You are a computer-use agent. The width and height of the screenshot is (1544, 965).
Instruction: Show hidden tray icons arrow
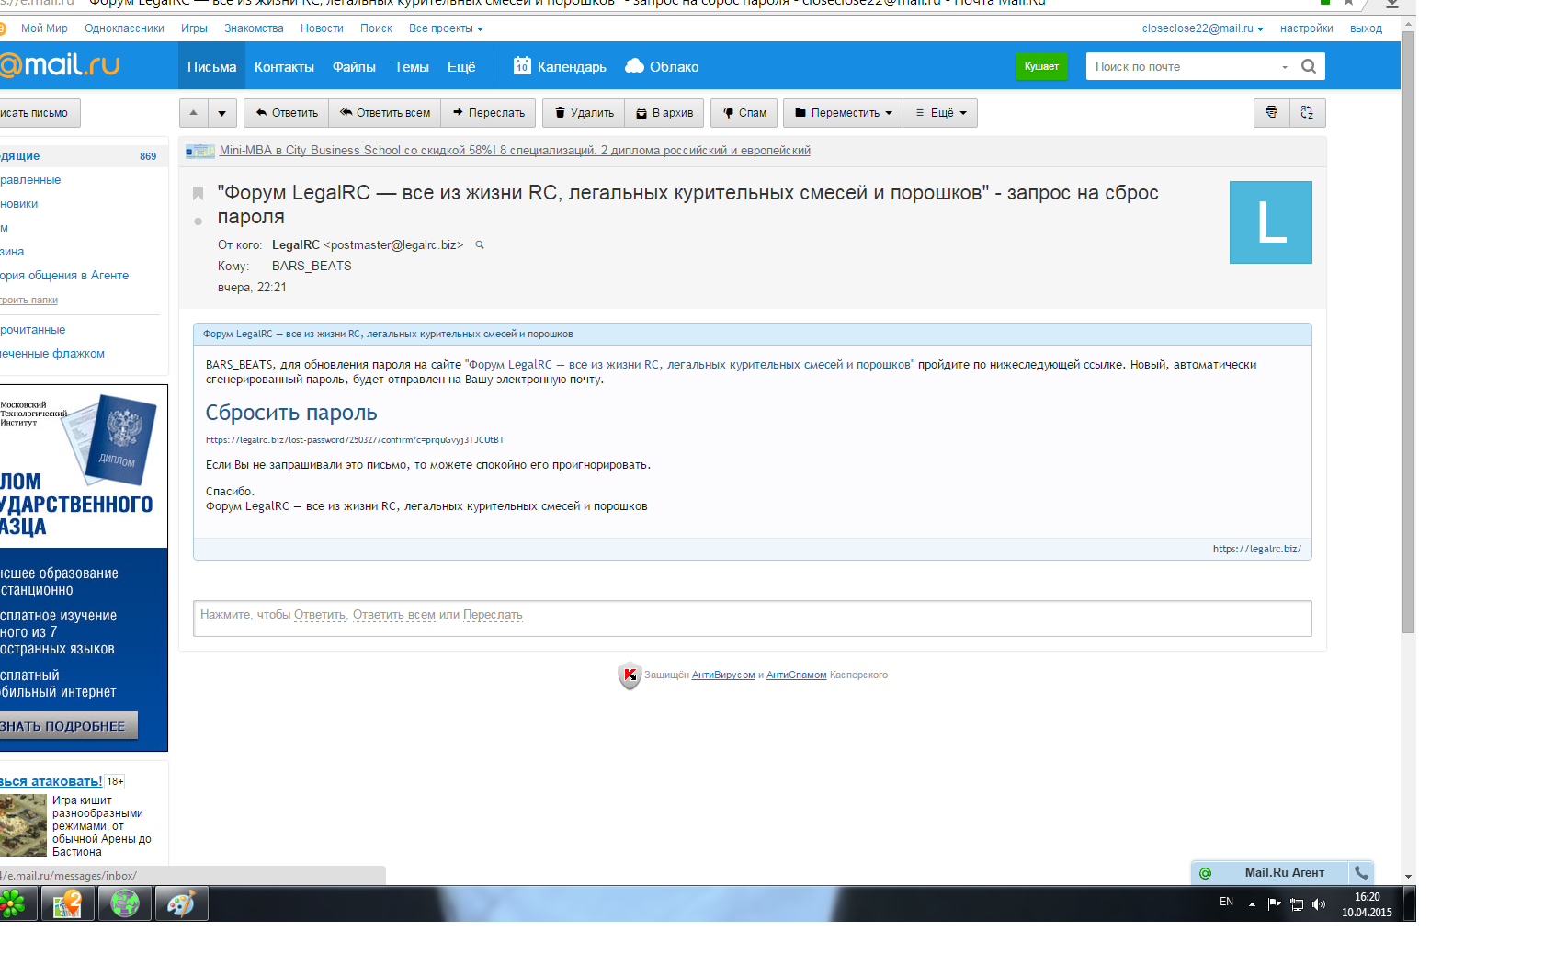coord(1252,904)
